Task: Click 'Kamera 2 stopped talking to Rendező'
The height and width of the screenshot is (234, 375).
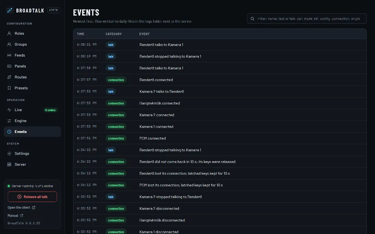Action: pos(171,197)
